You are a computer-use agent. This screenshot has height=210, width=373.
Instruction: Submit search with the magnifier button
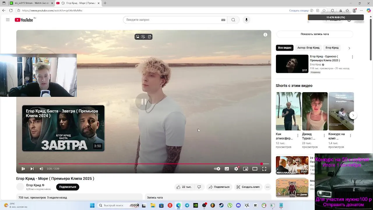coord(233,20)
